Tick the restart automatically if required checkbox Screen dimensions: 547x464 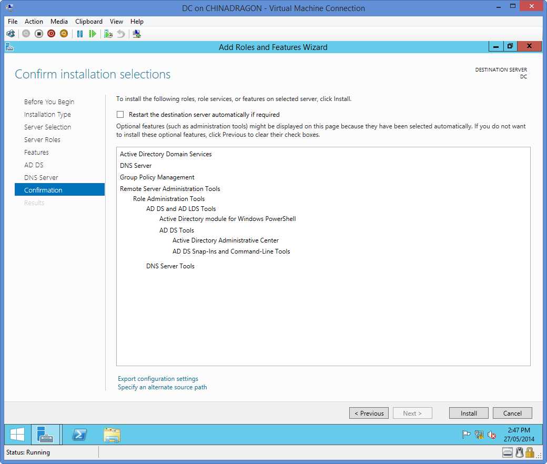(120, 115)
